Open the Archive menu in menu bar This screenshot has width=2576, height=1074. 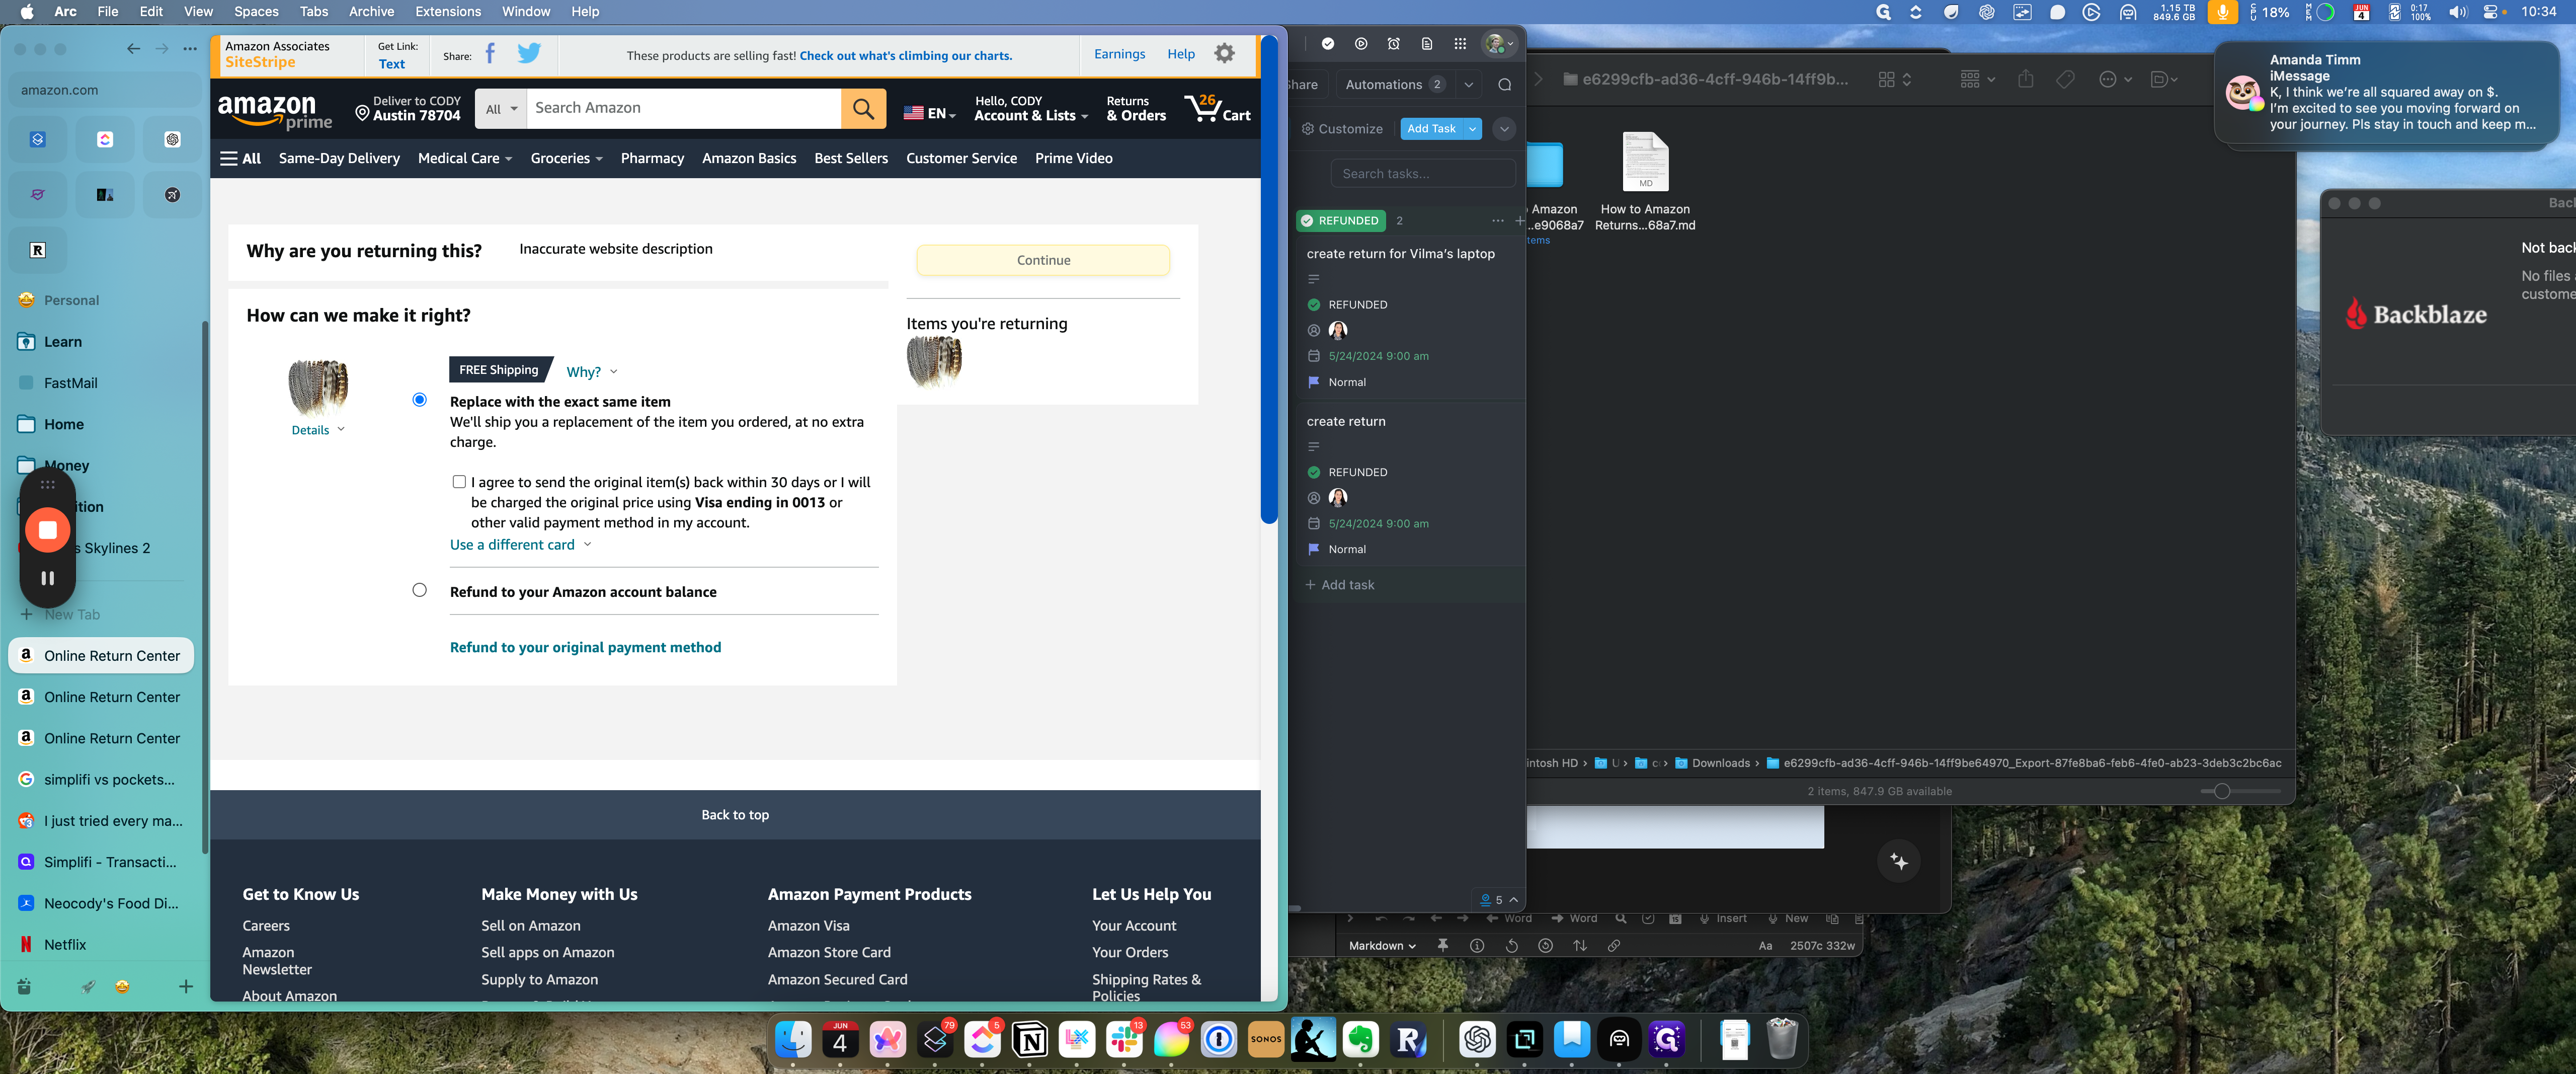371,12
